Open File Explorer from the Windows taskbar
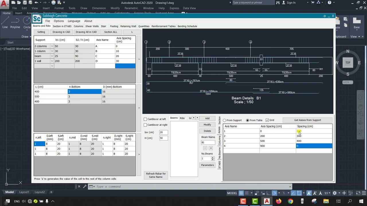367x206 pixels. (x=326, y=201)
